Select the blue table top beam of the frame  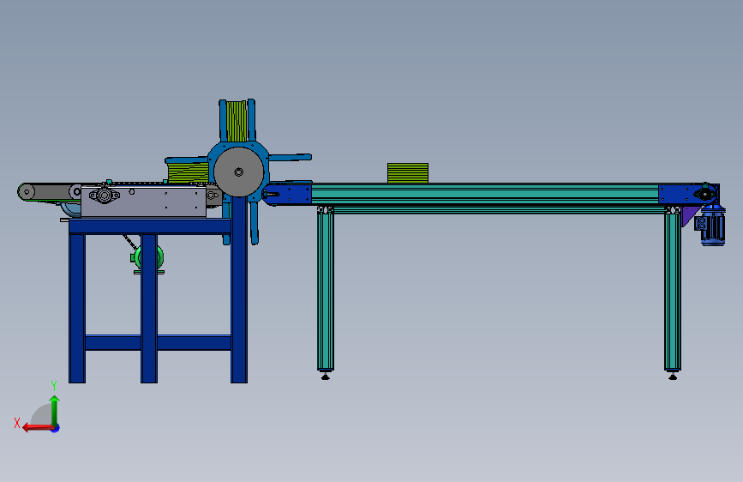click(x=150, y=226)
